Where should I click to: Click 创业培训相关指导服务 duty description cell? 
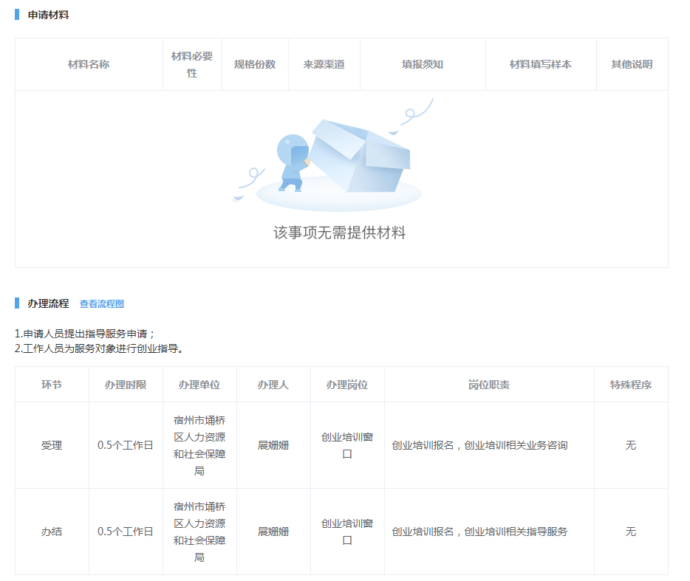[480, 532]
